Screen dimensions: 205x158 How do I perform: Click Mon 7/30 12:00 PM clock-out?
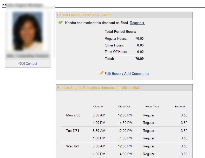pyautogui.click(x=125, y=115)
